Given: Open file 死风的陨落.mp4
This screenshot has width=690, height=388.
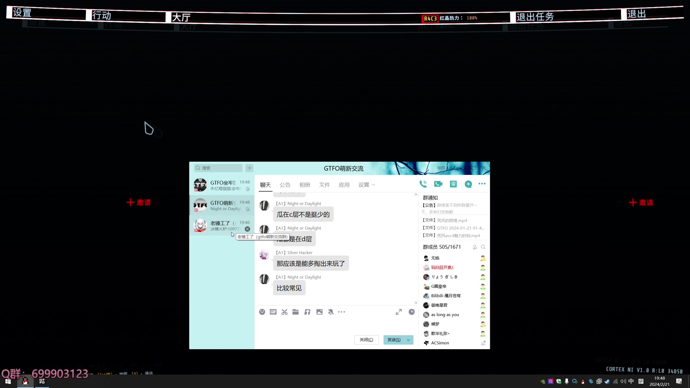Looking at the screenshot, I should [x=452, y=221].
